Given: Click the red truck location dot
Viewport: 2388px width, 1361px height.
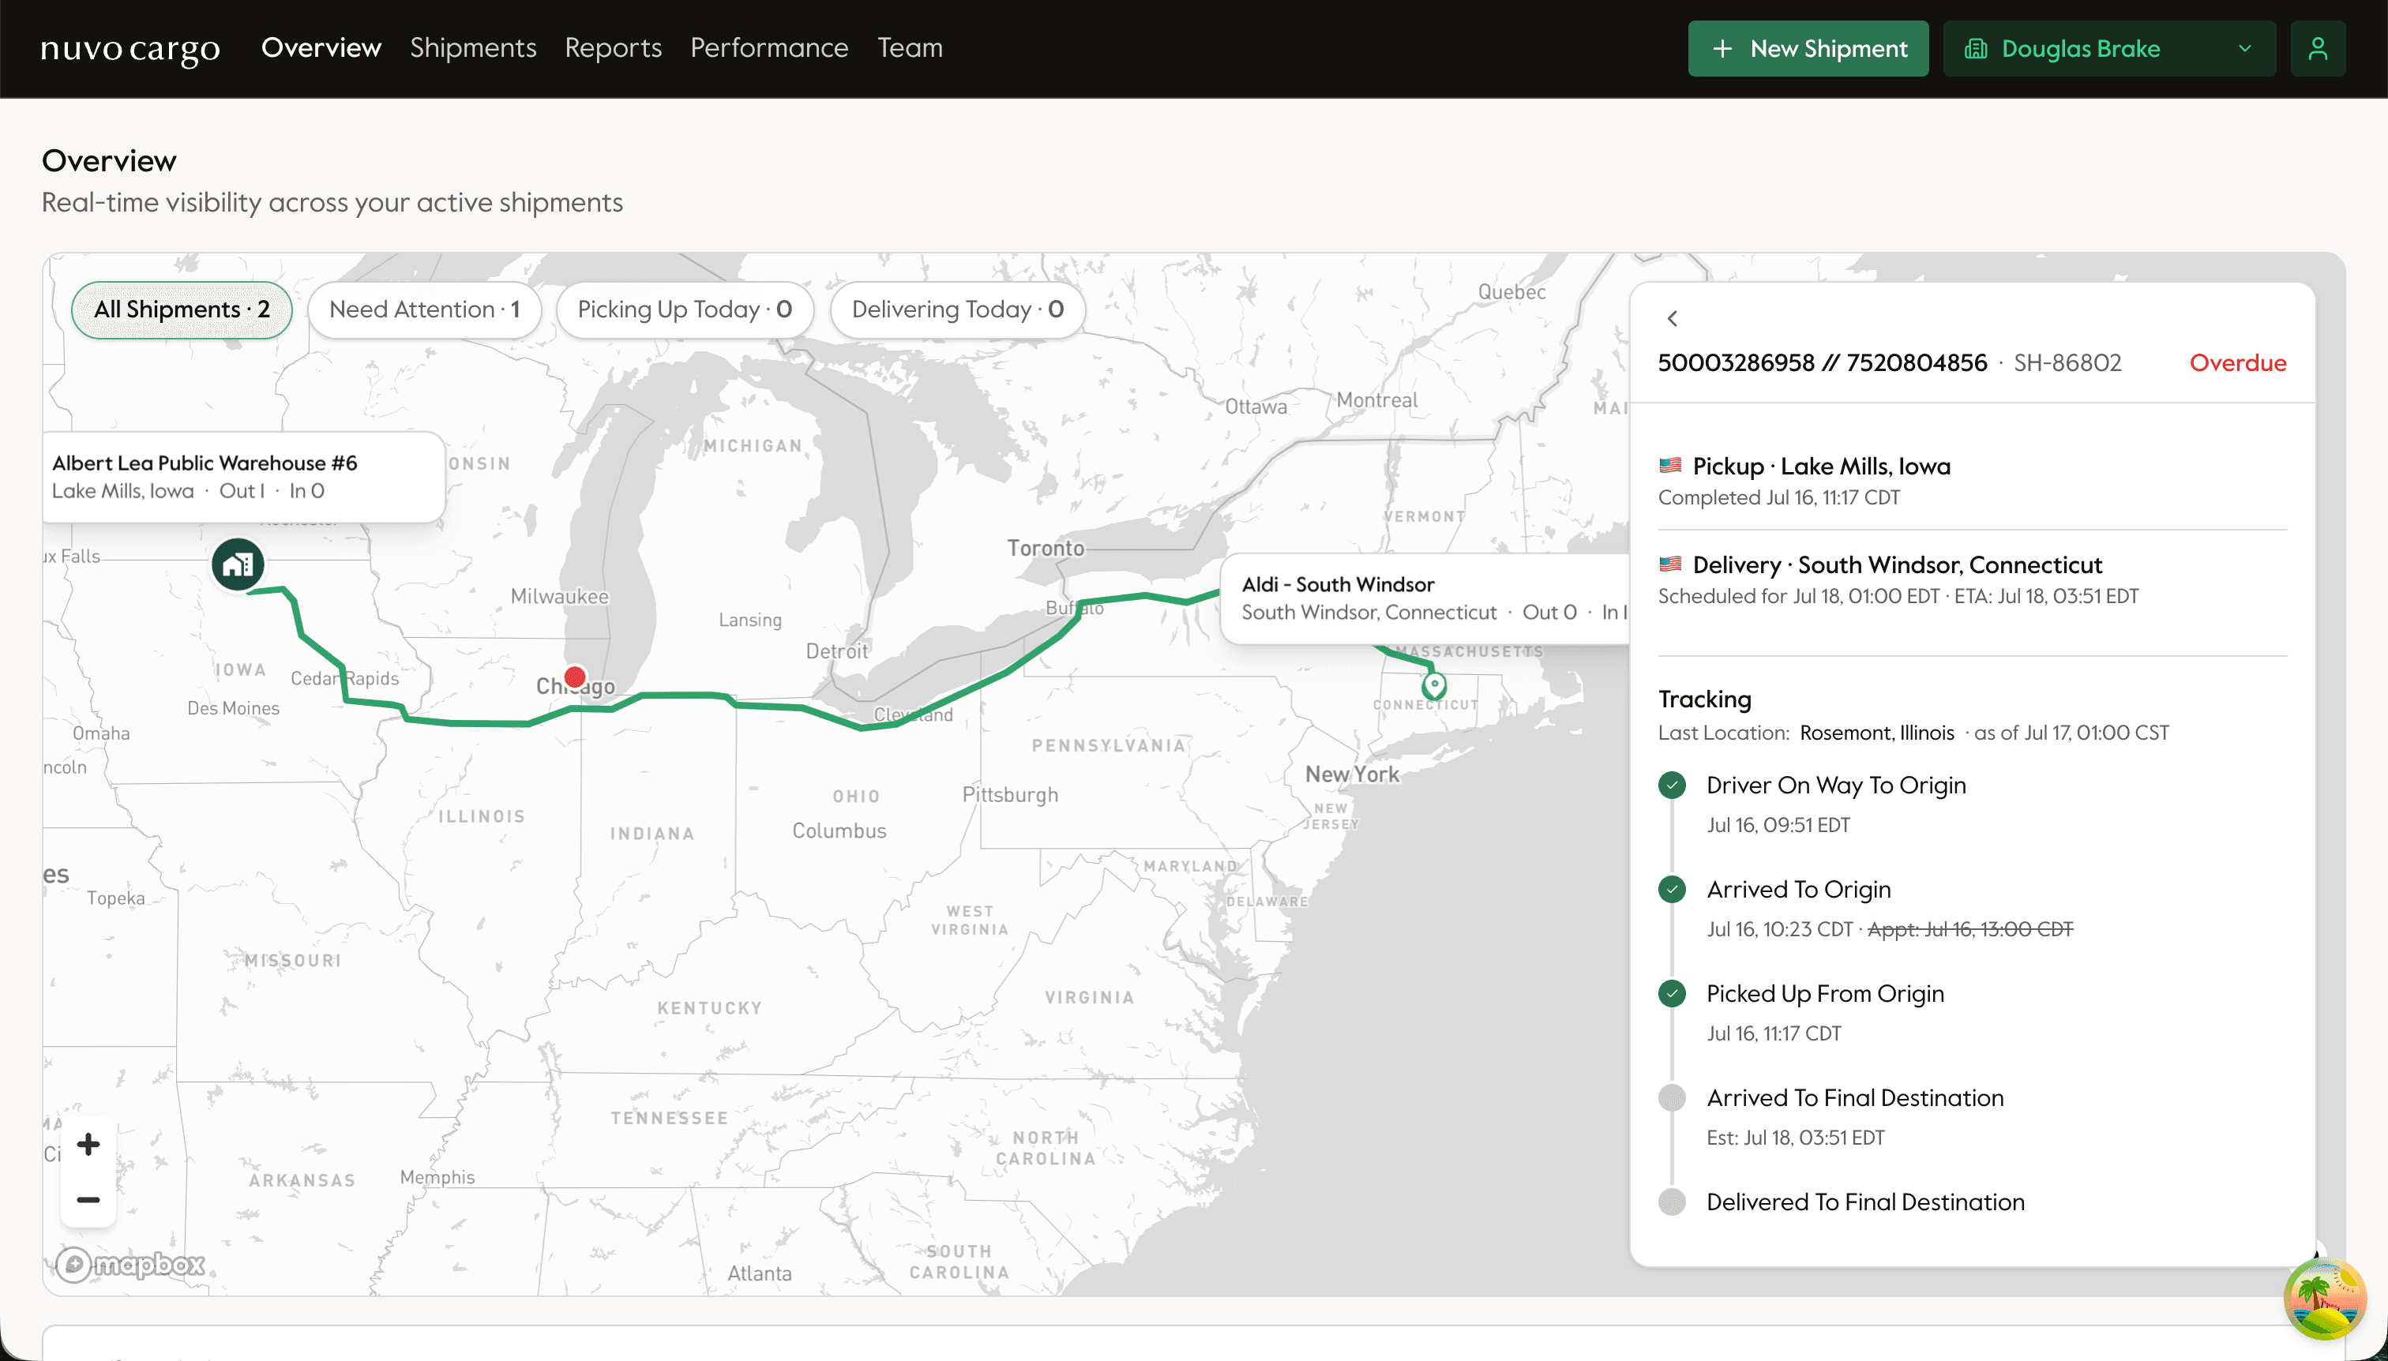Looking at the screenshot, I should 575,677.
